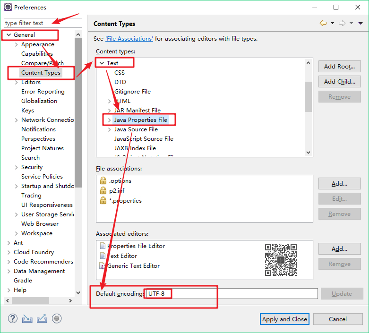Click the Default encoding text field

tap(232, 294)
